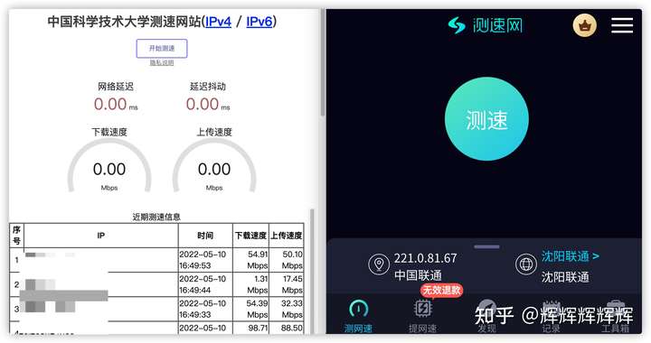Click the 开始测速 start button
Screen dimensions: 651x343
pyautogui.click(x=162, y=49)
